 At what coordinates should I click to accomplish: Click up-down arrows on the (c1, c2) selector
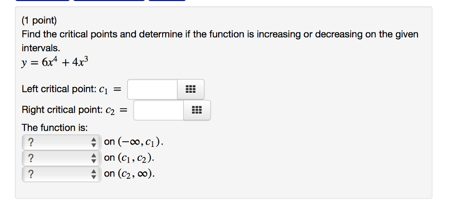coord(94,158)
